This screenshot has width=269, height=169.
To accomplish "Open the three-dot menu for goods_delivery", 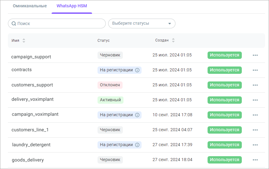I will point(255,160).
